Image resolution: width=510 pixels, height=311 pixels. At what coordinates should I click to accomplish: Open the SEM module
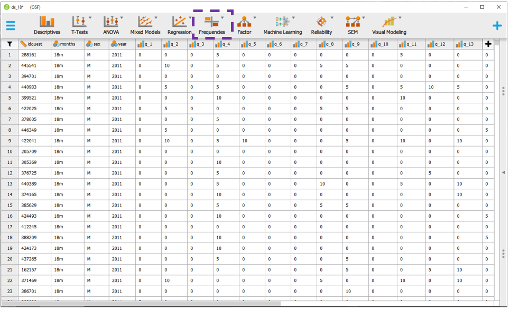[x=353, y=25]
